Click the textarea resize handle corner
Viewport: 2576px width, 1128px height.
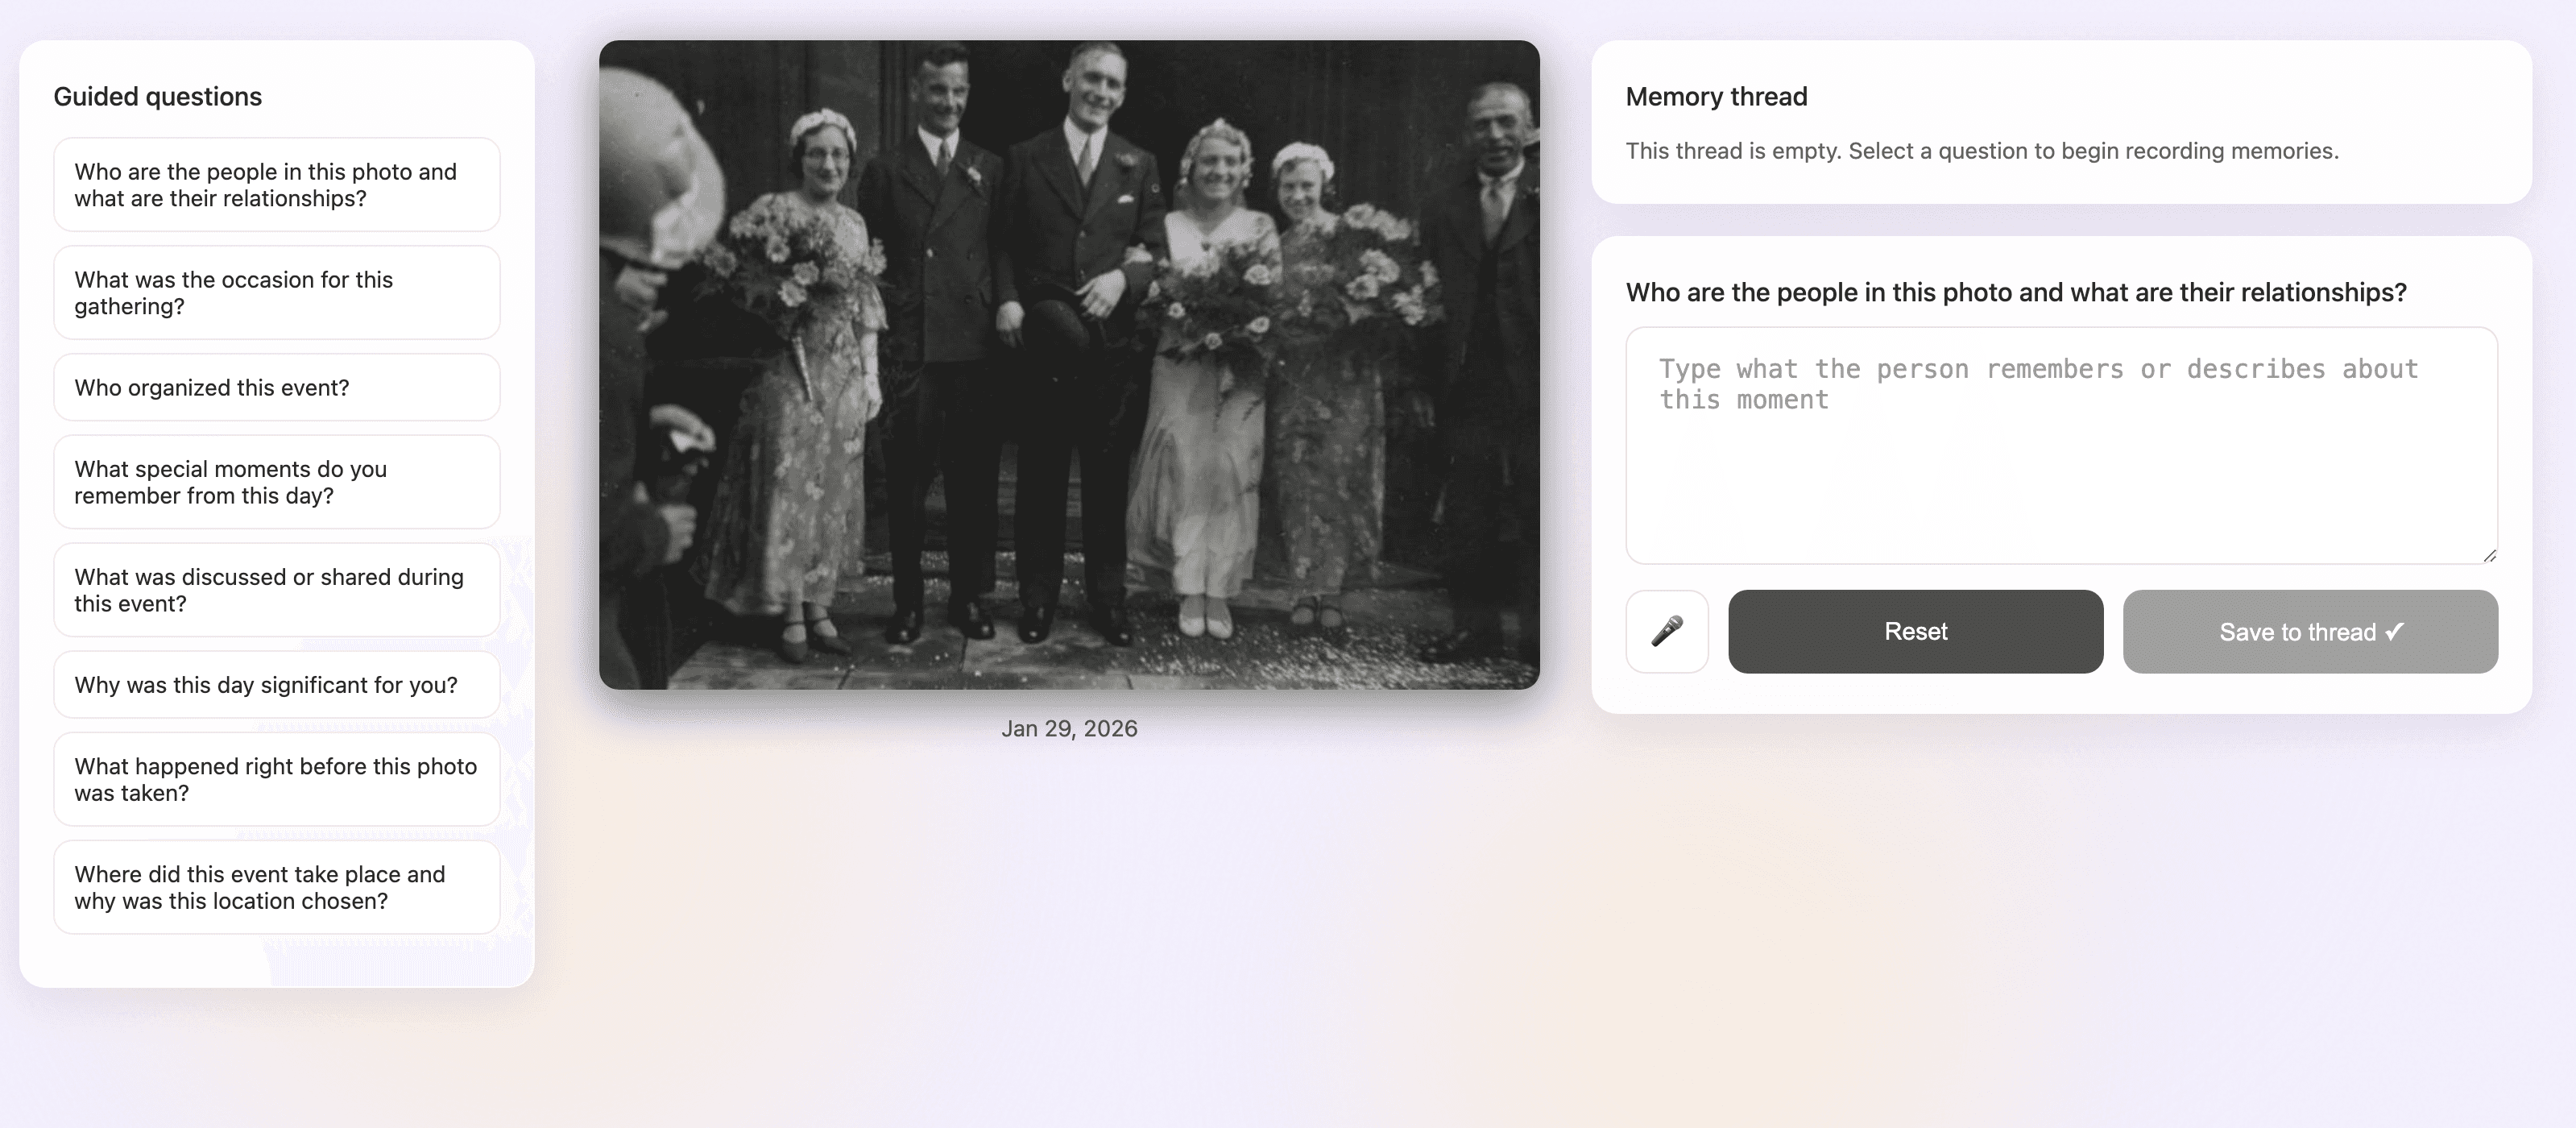pos(2489,556)
